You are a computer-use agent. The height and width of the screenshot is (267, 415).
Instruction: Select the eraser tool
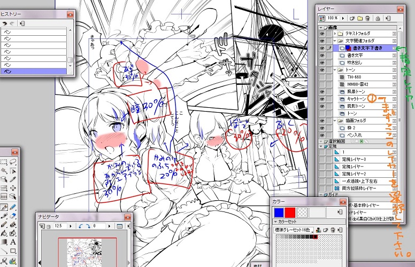12,216
